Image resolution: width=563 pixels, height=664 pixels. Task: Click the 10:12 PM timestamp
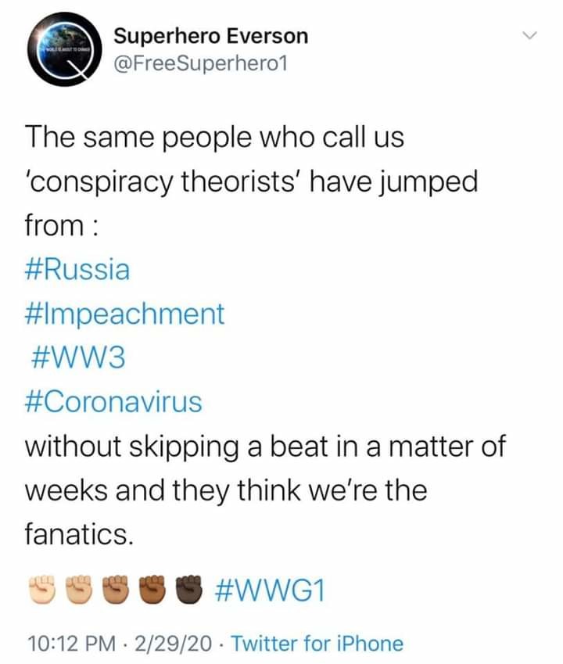click(71, 643)
